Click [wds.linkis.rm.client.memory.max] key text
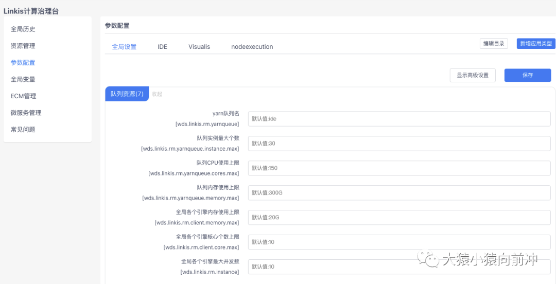 pyautogui.click(x=197, y=223)
